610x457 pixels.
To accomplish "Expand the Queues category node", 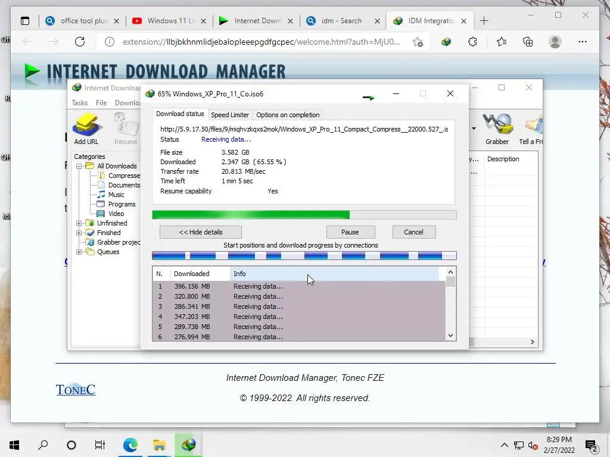I will [x=79, y=252].
